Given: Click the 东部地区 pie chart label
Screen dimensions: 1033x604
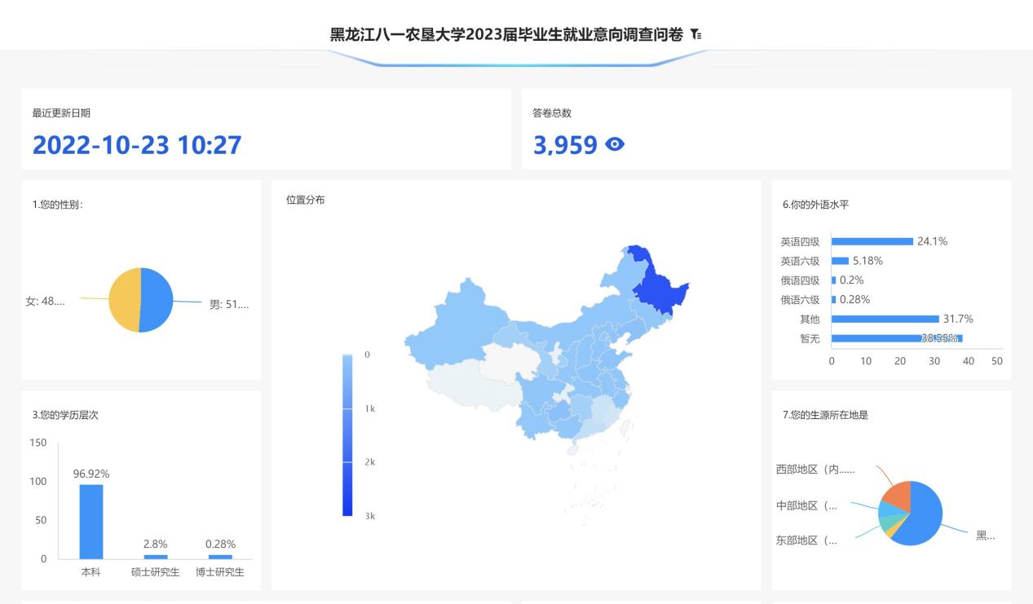Looking at the screenshot, I should point(806,540).
